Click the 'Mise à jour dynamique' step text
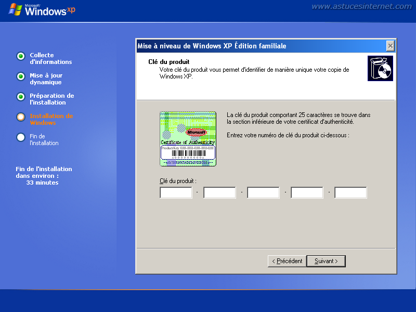The width and height of the screenshot is (416, 312). [46, 79]
